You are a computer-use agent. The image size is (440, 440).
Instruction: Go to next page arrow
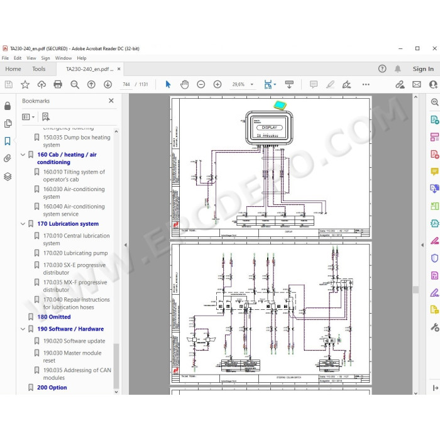click(x=107, y=84)
